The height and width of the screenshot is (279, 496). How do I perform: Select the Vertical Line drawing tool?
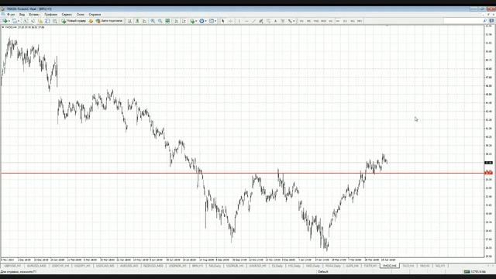pos(239,21)
